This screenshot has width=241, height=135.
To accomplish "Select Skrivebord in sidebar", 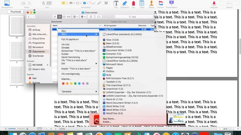I will (x=38, y=47).
